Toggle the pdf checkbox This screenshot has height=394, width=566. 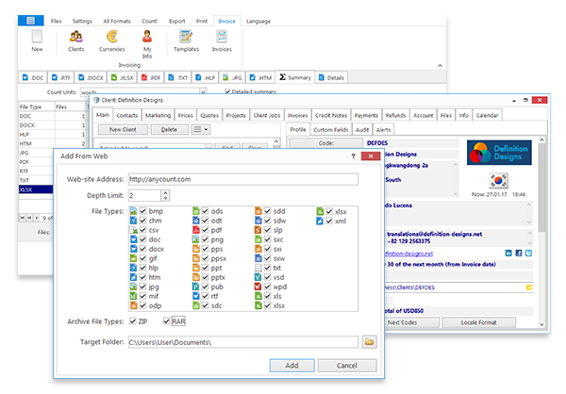(x=205, y=230)
